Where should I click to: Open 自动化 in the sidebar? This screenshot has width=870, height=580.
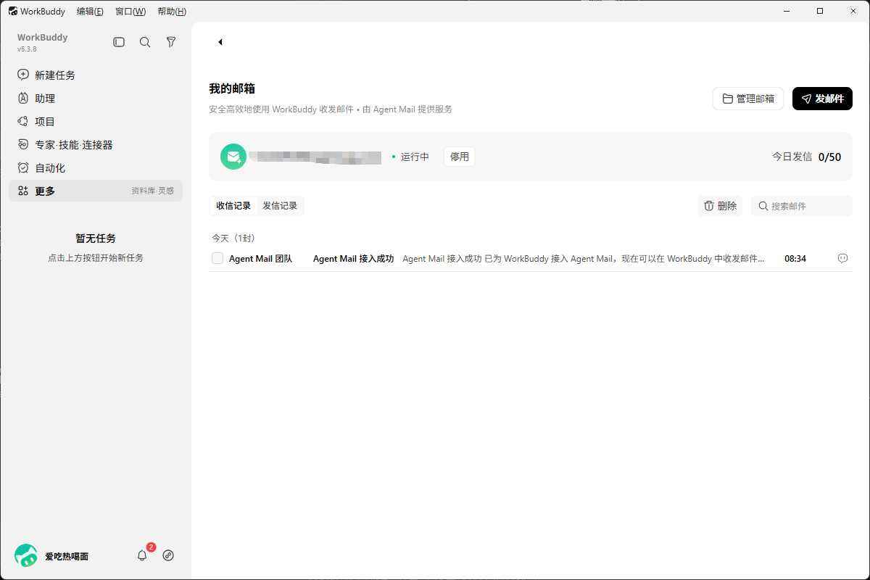[96, 167]
